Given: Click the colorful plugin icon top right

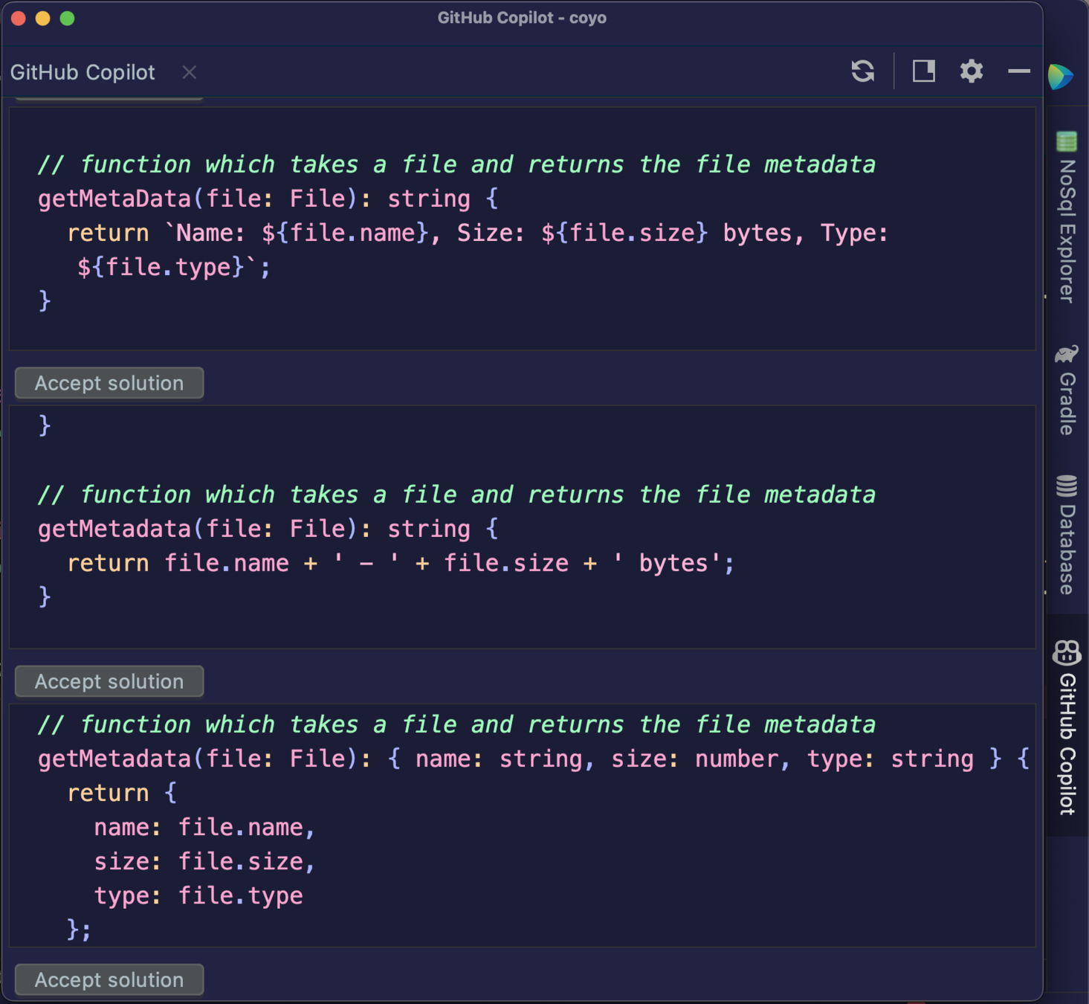Looking at the screenshot, I should [x=1061, y=76].
